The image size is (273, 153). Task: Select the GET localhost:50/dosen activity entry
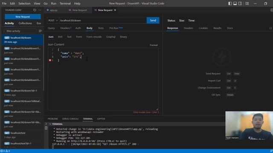(22, 40)
